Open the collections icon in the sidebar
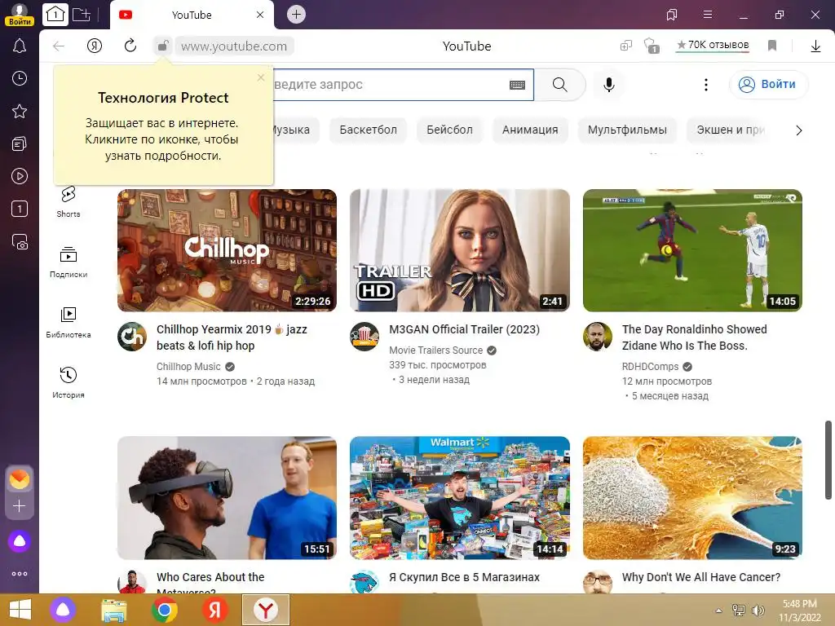 (20, 143)
